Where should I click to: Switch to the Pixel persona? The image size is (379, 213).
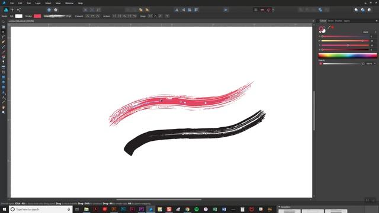coord(12,9)
